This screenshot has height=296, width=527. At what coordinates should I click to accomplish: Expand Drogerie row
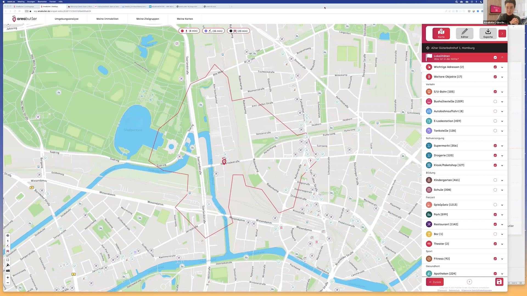502,156
